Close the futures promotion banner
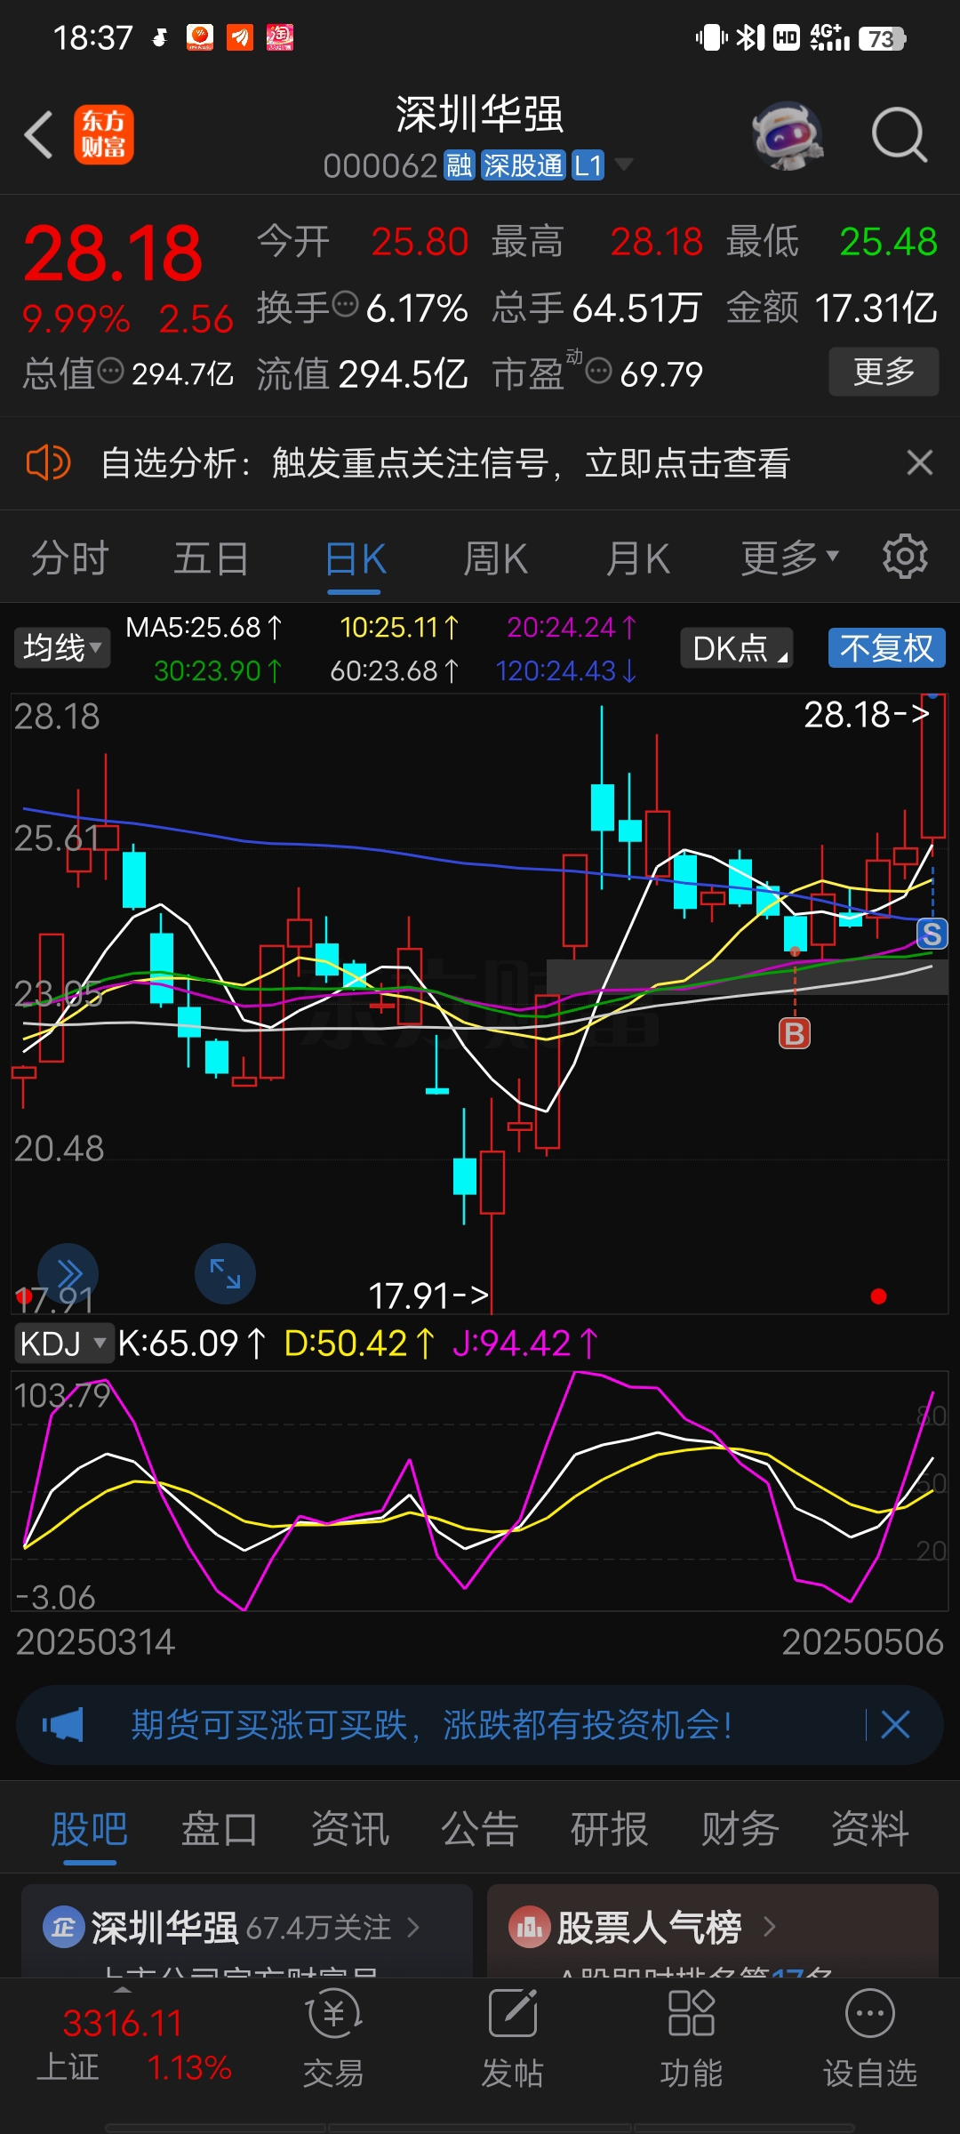 pos(895,1725)
